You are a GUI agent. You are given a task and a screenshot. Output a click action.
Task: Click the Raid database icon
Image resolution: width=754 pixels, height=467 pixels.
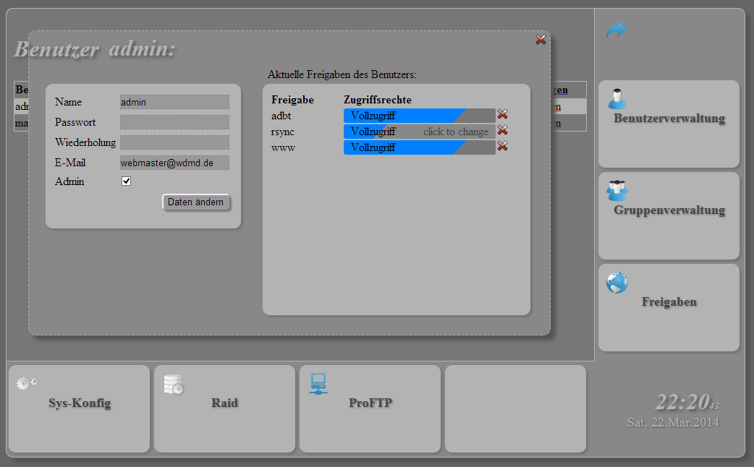click(x=174, y=385)
